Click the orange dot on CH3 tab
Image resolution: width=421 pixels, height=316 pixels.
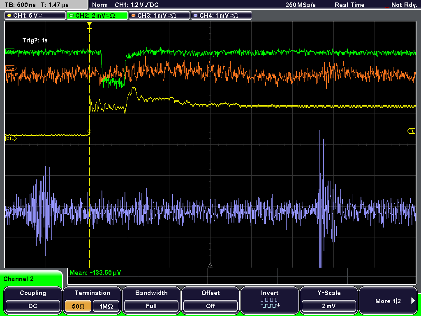tap(134, 16)
